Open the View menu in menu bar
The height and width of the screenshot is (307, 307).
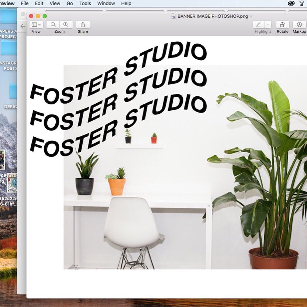pyautogui.click(x=55, y=3)
